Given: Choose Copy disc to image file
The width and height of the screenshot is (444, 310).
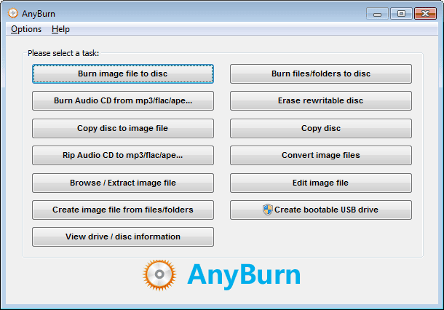Looking at the screenshot, I should click(123, 128).
